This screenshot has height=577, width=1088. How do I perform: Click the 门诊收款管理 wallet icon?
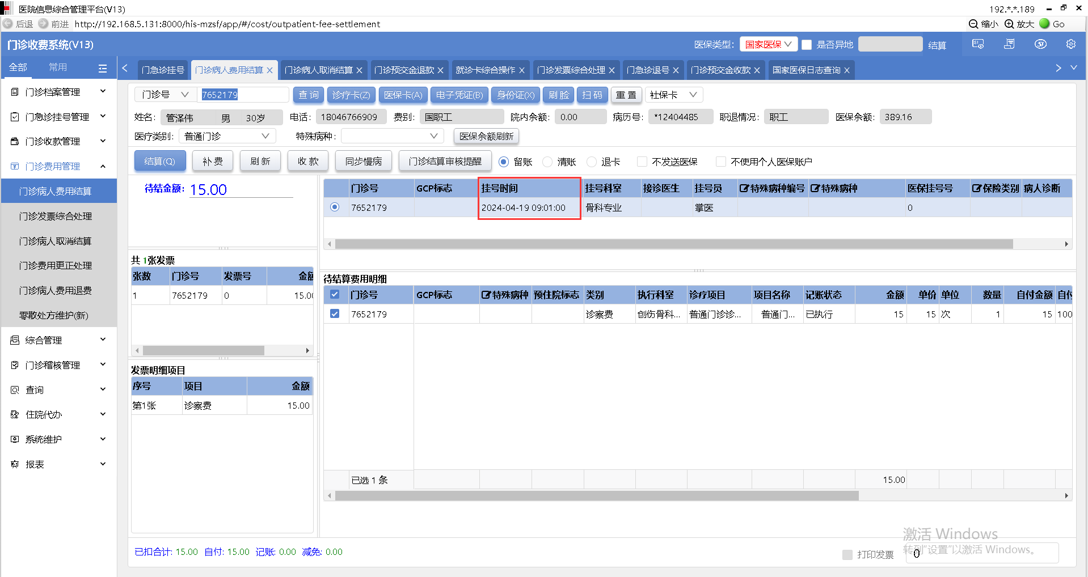point(15,141)
